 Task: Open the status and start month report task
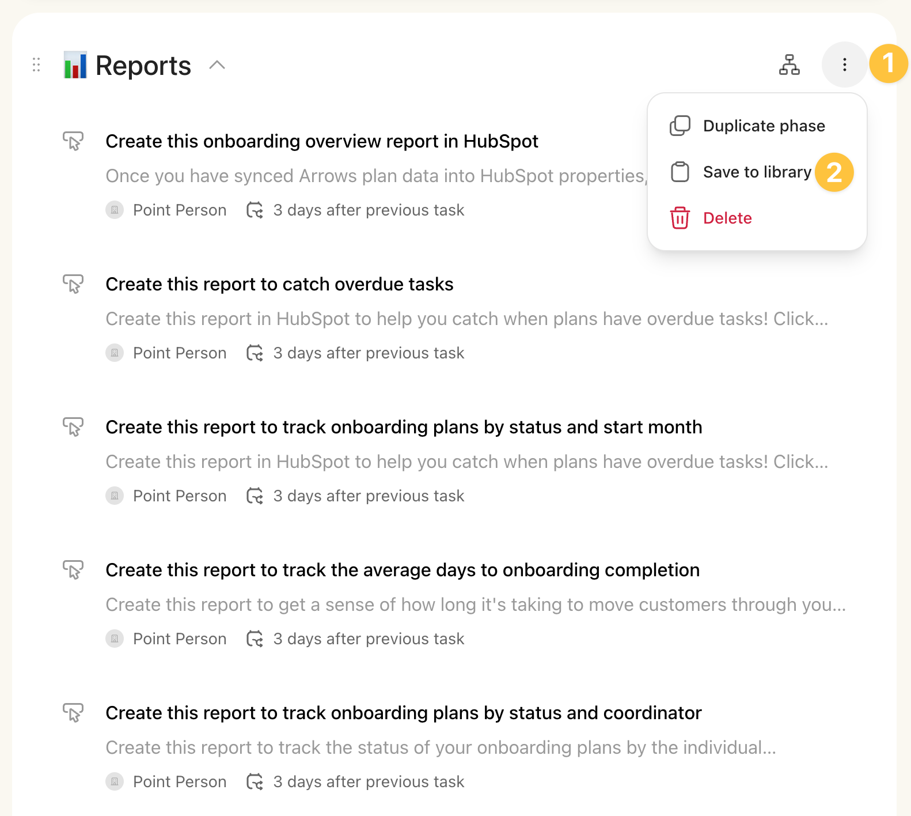(x=404, y=427)
